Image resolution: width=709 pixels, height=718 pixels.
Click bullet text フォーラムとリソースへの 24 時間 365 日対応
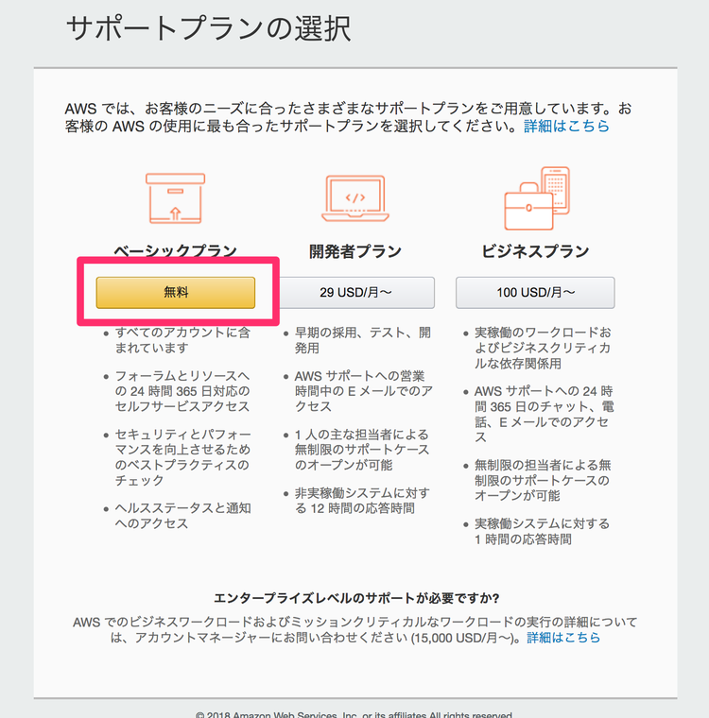click(x=182, y=391)
